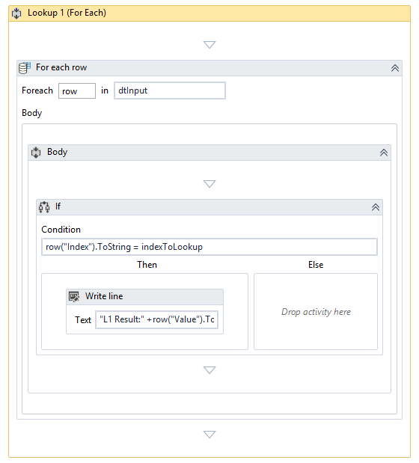Click the Write line activity icon
419x463 pixels.
pos(74,296)
